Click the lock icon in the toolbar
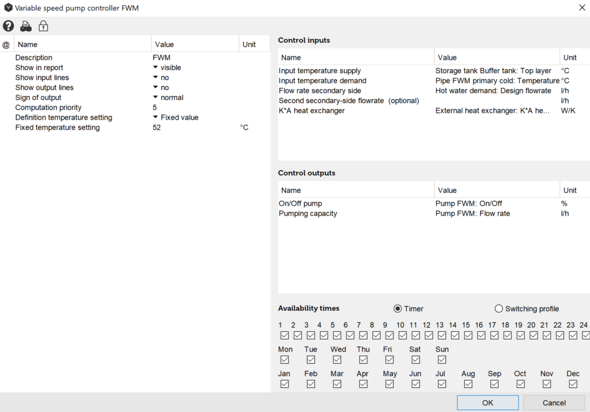The width and height of the screenshot is (590, 412). 43,26
